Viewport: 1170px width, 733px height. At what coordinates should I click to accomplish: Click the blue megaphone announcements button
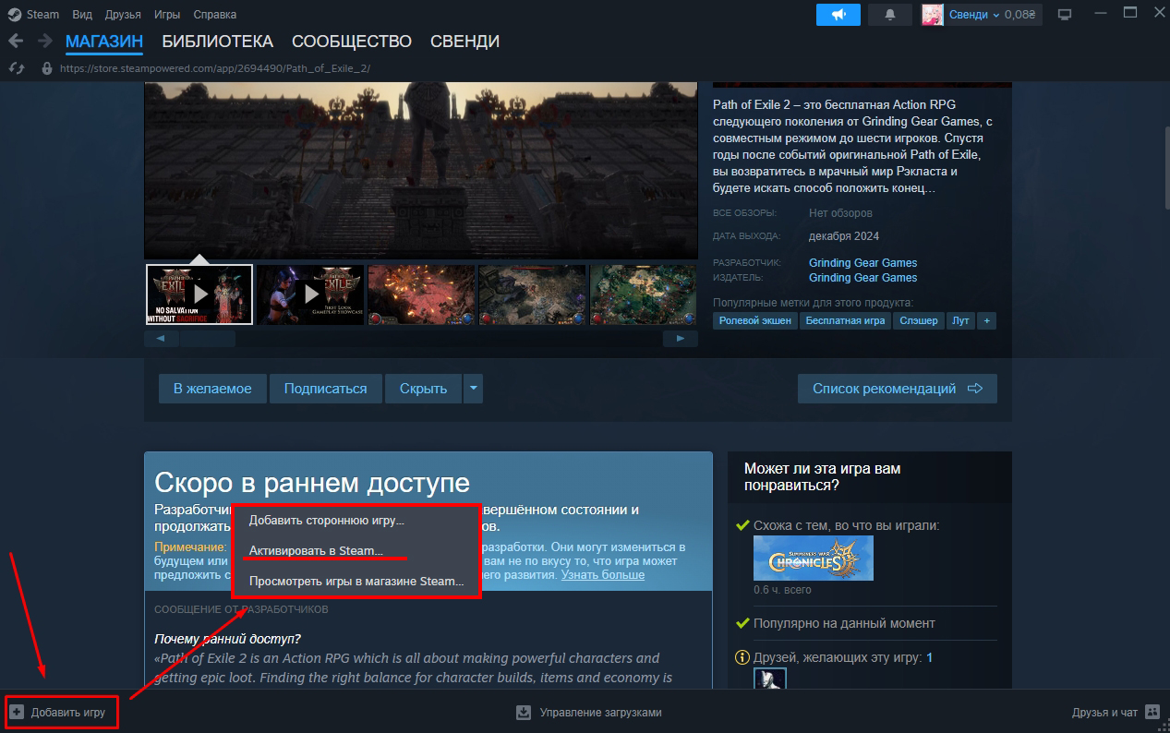coord(838,14)
